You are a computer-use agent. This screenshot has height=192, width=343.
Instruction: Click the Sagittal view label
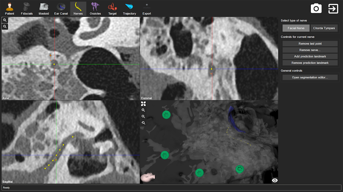(x=8, y=181)
